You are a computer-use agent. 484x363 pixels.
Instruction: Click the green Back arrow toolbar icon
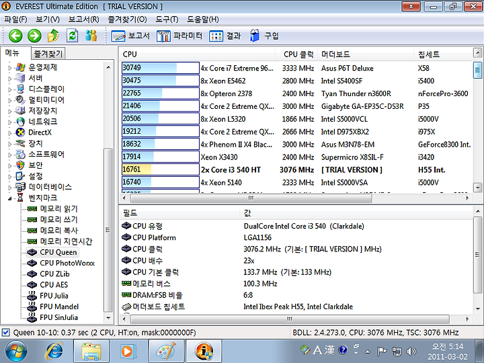coord(15,36)
